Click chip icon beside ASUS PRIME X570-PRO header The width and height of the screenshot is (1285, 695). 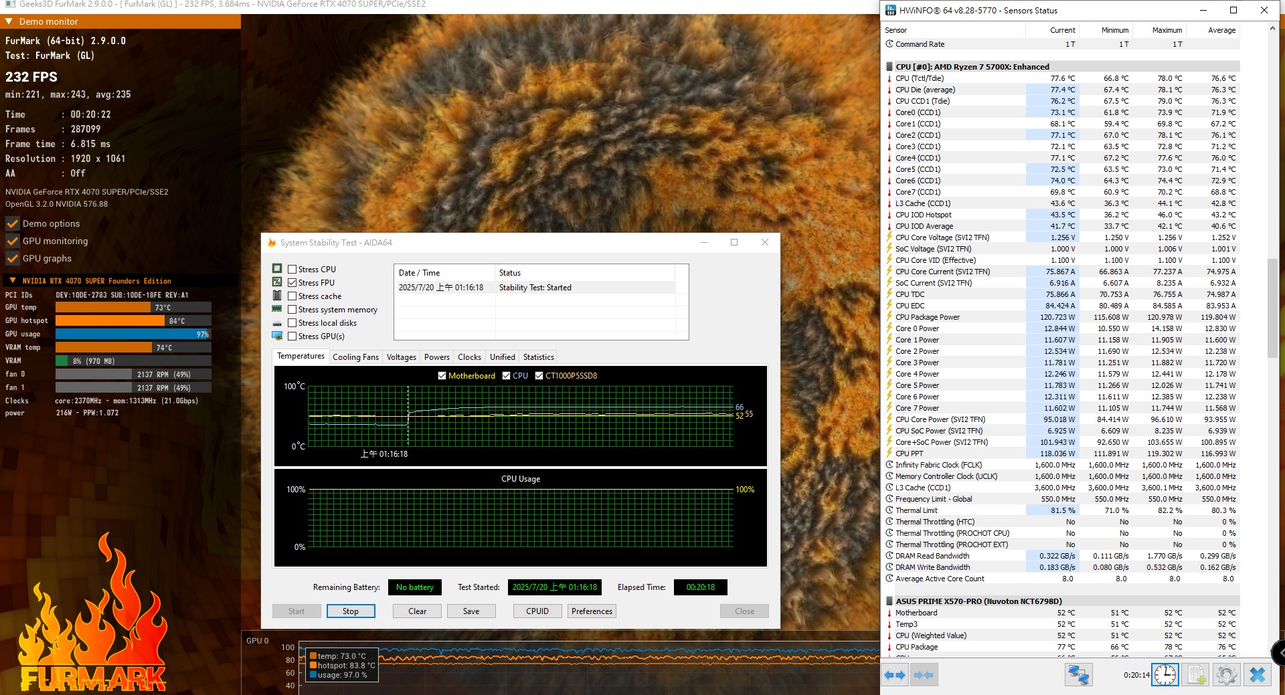click(x=889, y=601)
